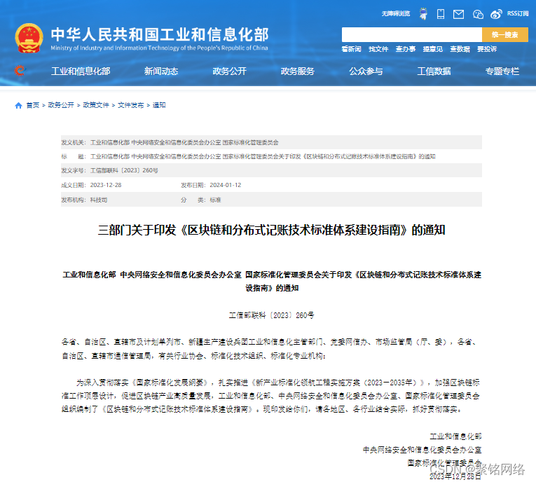
Task: Go to 通知 in the breadcrumb
Action: (x=159, y=105)
